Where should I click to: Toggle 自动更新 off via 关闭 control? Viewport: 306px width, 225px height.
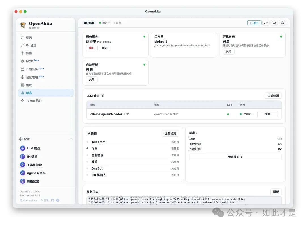(92, 80)
